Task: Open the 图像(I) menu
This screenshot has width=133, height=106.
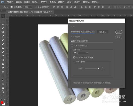Action: [27, 2]
